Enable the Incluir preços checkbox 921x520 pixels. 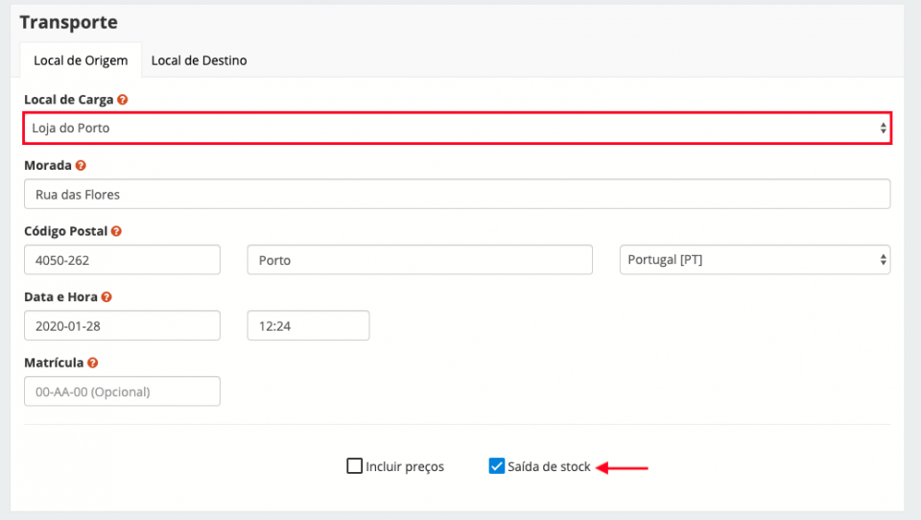pyautogui.click(x=354, y=467)
